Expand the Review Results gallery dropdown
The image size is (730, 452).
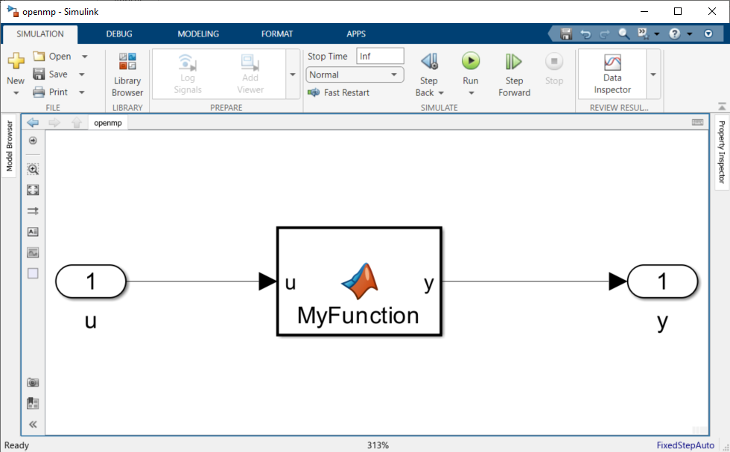653,74
